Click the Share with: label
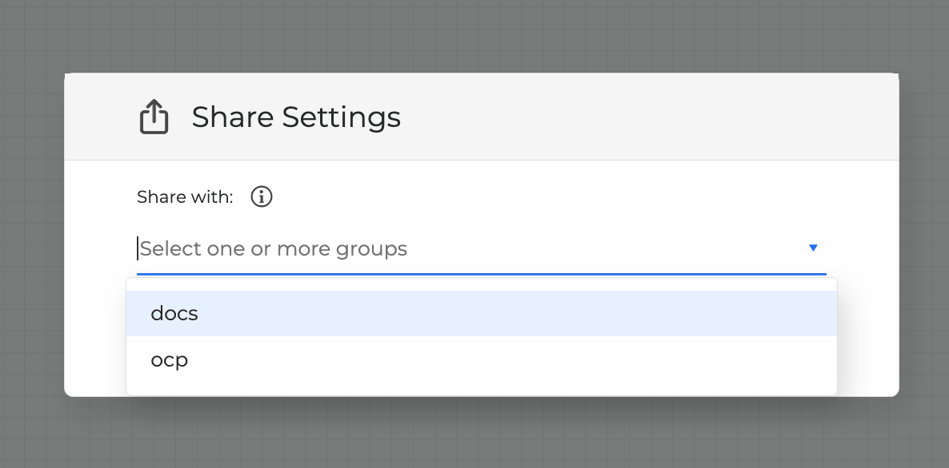 [185, 197]
